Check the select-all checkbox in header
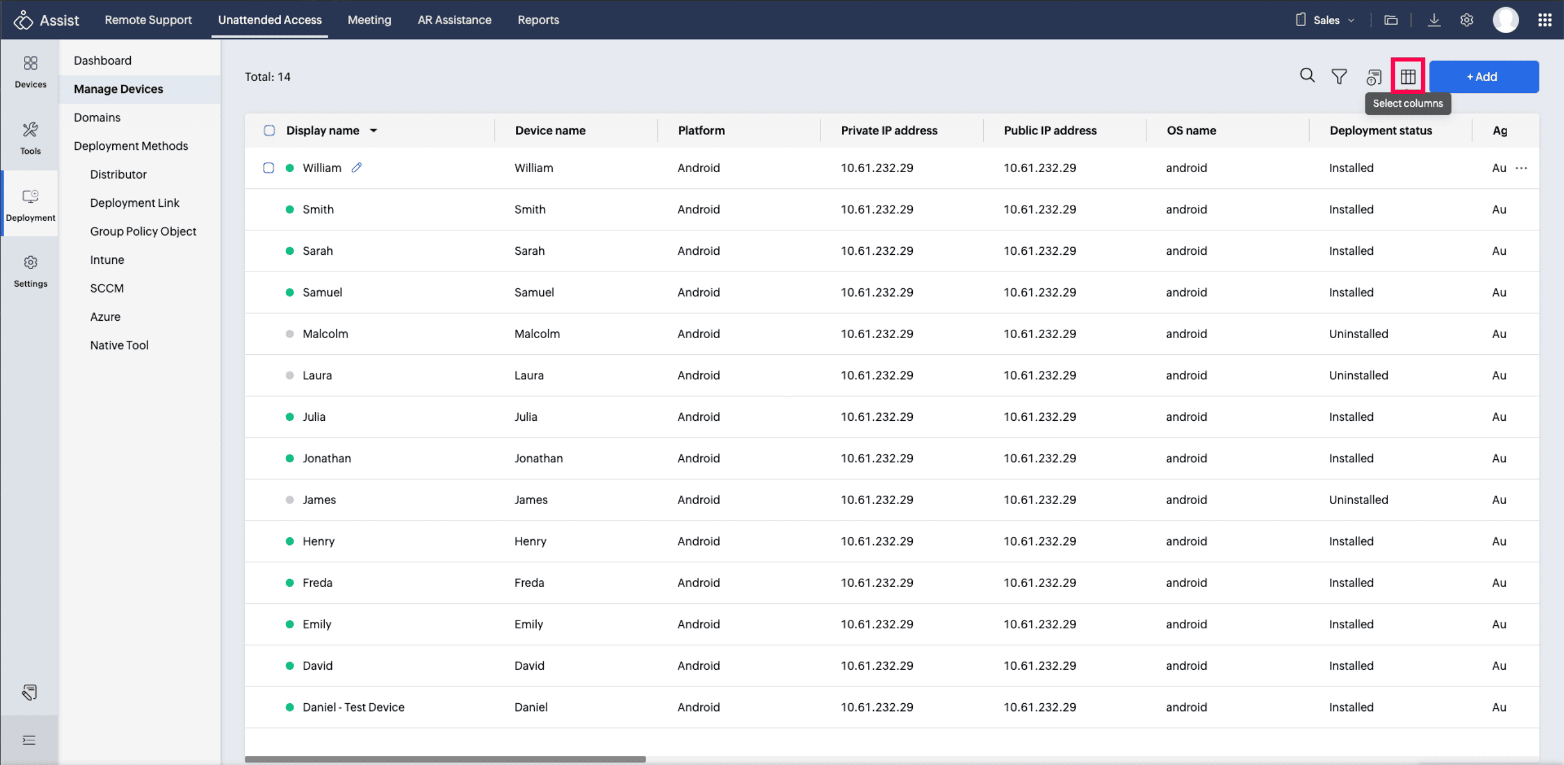 pyautogui.click(x=269, y=131)
